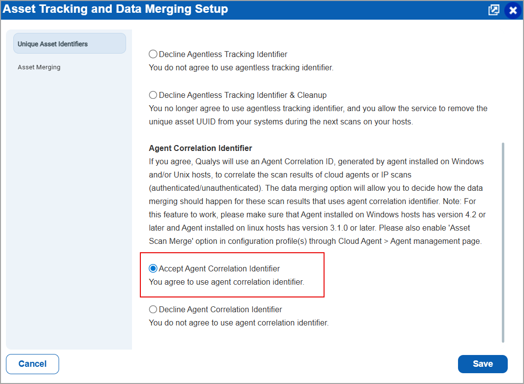Screen dimensions: 524x384
Task: Select Decline Agent Correlation Identifier
Action: [153, 309]
